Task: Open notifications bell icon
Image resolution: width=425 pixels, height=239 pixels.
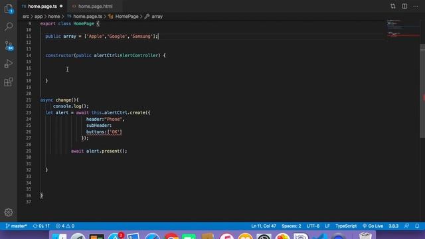Action: (x=417, y=226)
